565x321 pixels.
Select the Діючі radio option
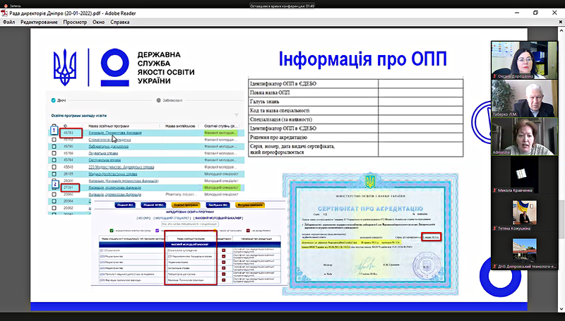click(52, 100)
